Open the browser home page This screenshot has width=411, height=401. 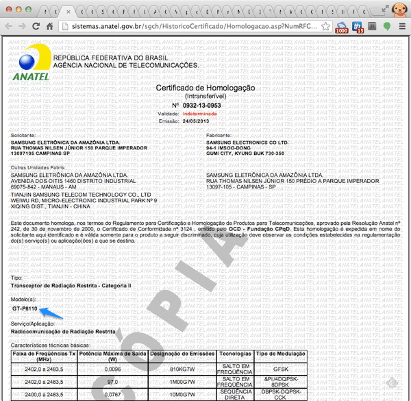click(x=50, y=26)
